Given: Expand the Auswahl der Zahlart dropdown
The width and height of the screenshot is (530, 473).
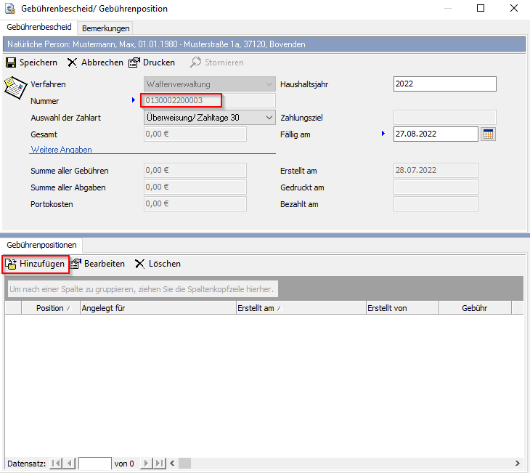Looking at the screenshot, I should tap(269, 118).
